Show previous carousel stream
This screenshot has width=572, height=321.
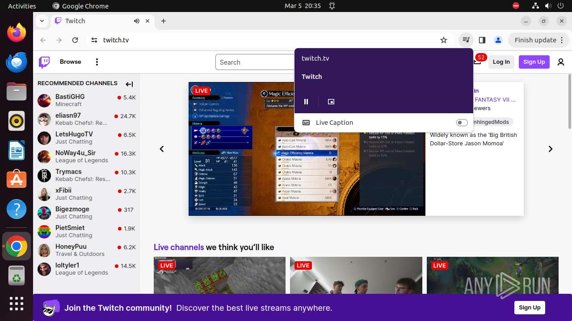162,149
